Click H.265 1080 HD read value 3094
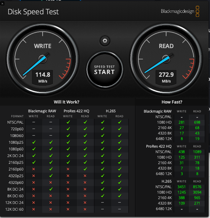The image size is (210, 218). [x=197, y=193]
